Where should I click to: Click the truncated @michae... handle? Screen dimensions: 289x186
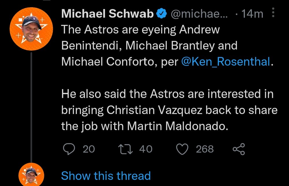click(199, 14)
